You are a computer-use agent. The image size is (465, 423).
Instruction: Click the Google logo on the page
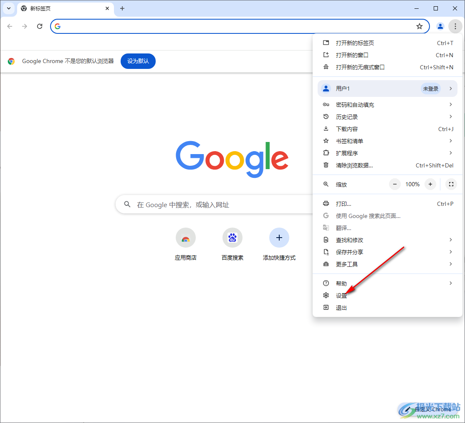(x=232, y=159)
